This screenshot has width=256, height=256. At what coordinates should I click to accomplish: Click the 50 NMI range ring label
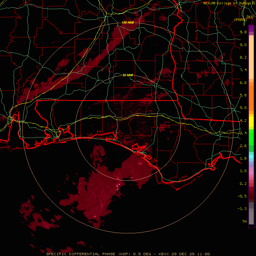(128, 75)
